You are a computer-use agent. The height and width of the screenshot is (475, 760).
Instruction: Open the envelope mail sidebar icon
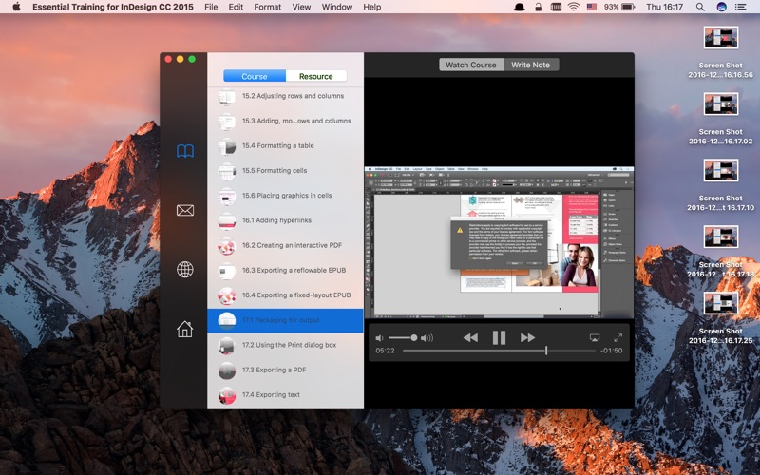click(185, 210)
